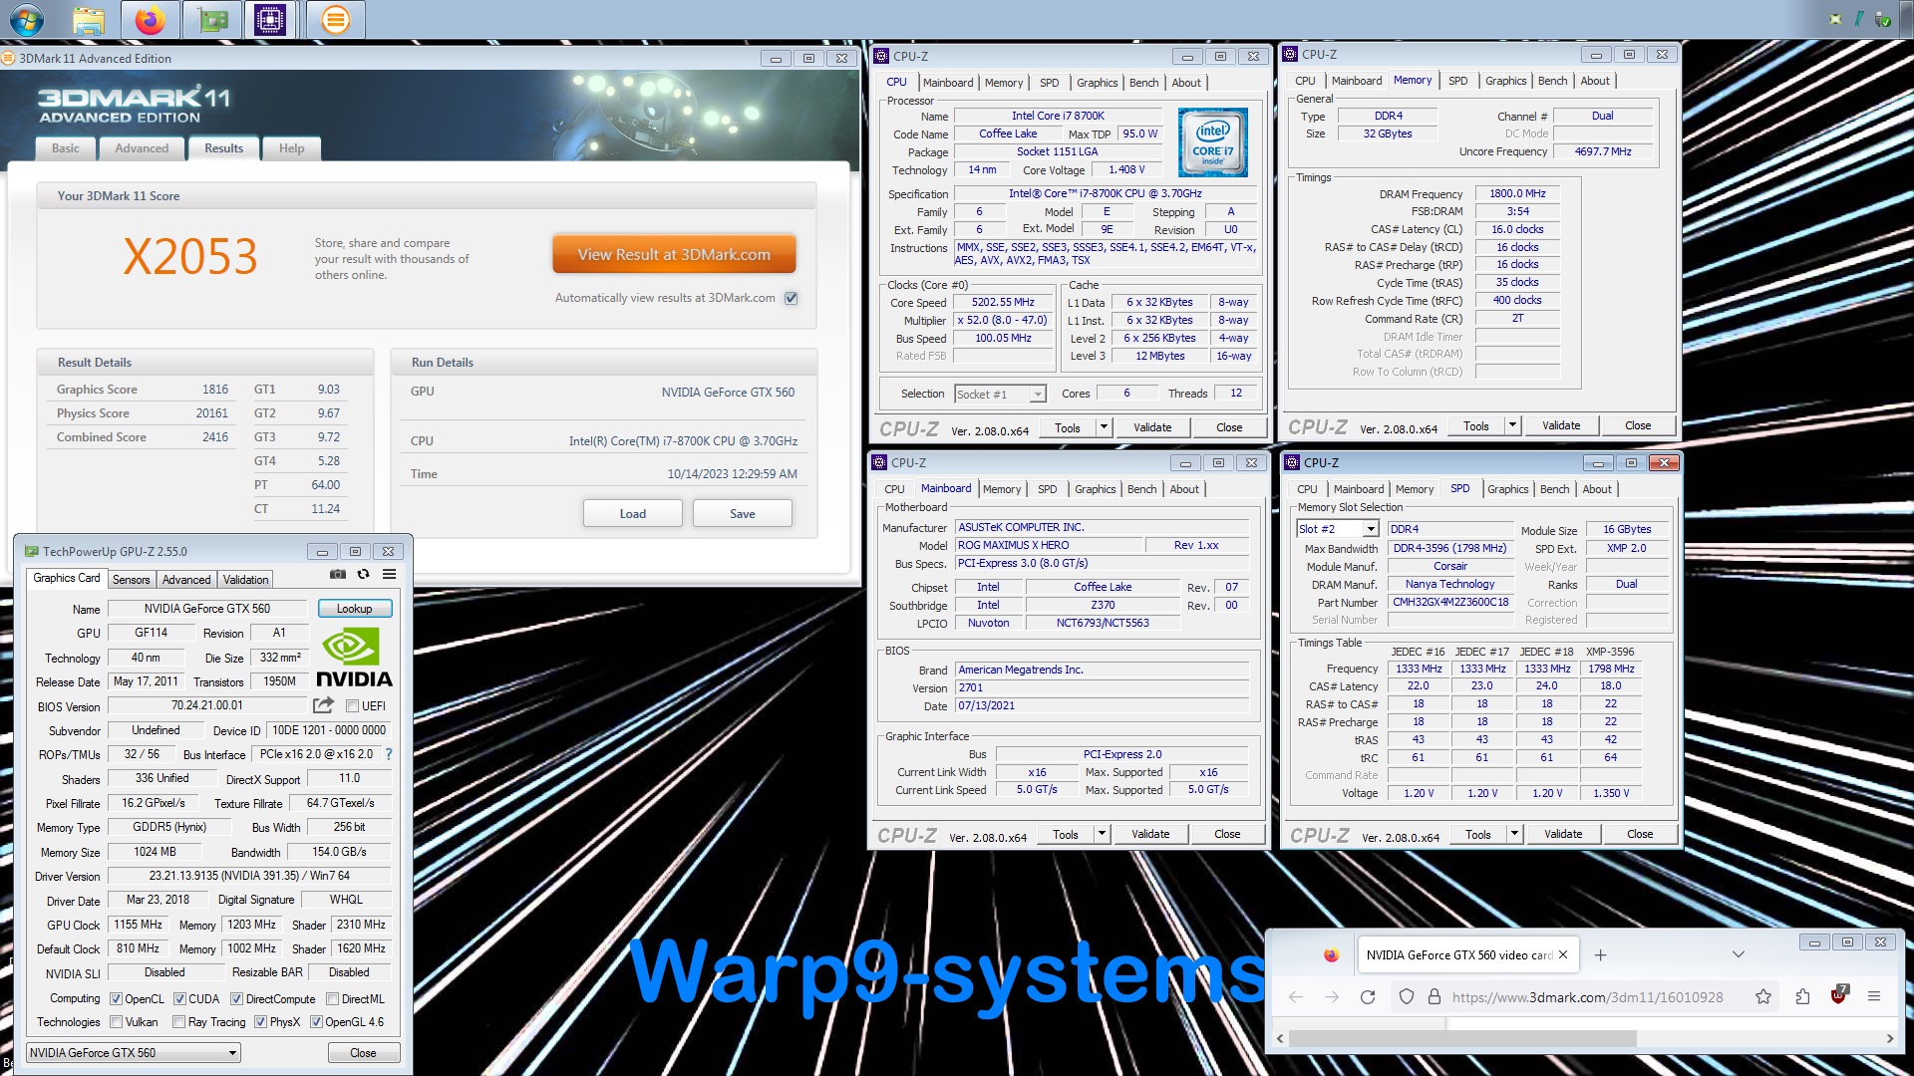Go back in Firefox browser
1914x1076 pixels.
pos(1296,997)
